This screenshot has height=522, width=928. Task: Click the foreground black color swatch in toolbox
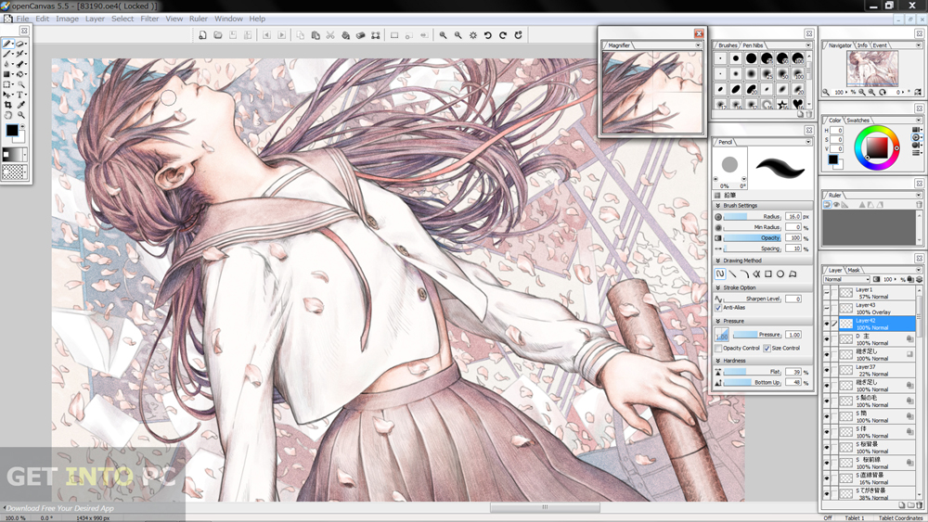coord(12,131)
